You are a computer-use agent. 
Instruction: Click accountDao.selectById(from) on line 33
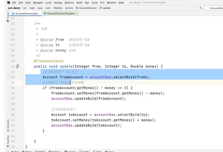119,77
